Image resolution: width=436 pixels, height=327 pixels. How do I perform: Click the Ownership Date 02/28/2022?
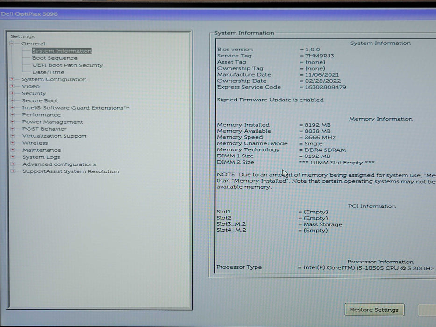323,81
